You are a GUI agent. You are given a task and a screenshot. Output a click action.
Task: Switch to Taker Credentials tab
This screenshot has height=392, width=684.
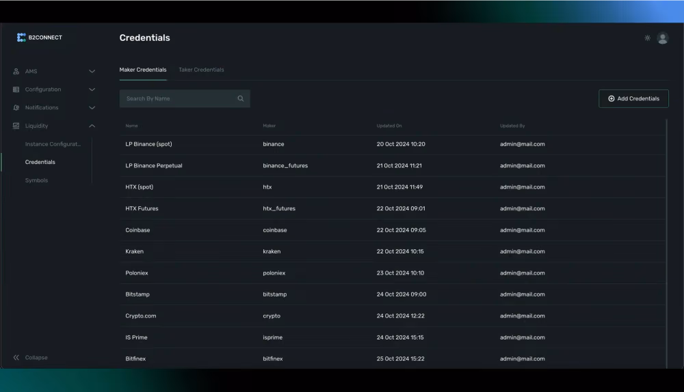click(x=201, y=70)
